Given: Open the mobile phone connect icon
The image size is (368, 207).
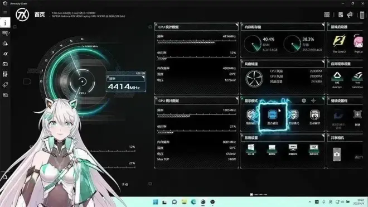Looking at the screenshot, I should coord(362,15).
